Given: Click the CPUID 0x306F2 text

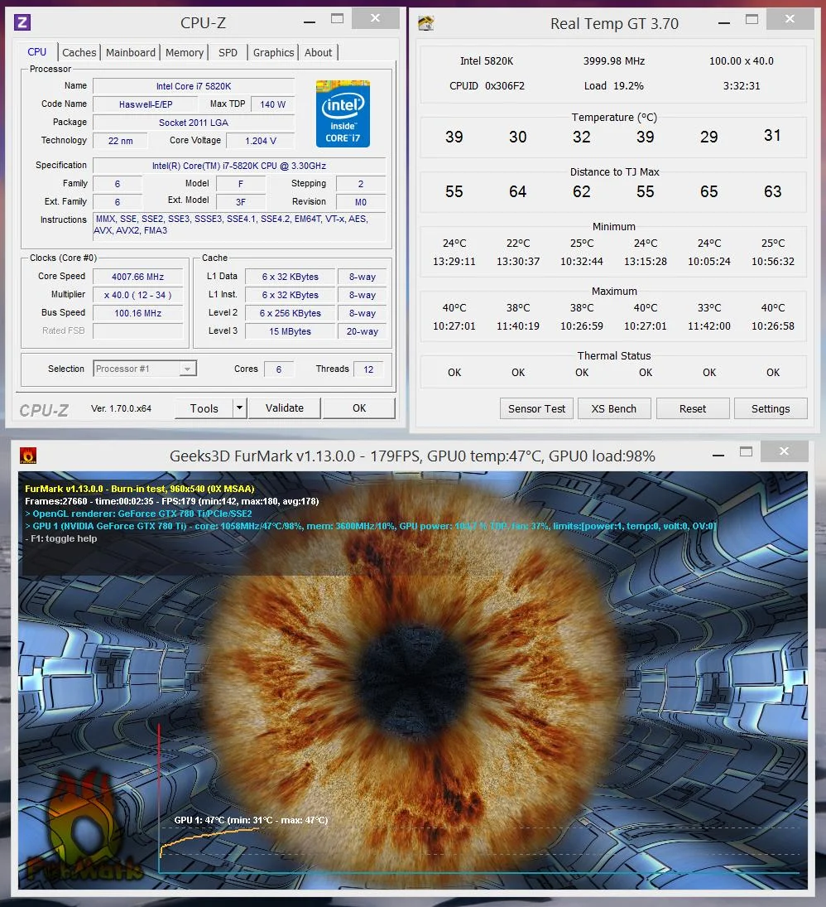Looking at the screenshot, I should click(x=487, y=85).
